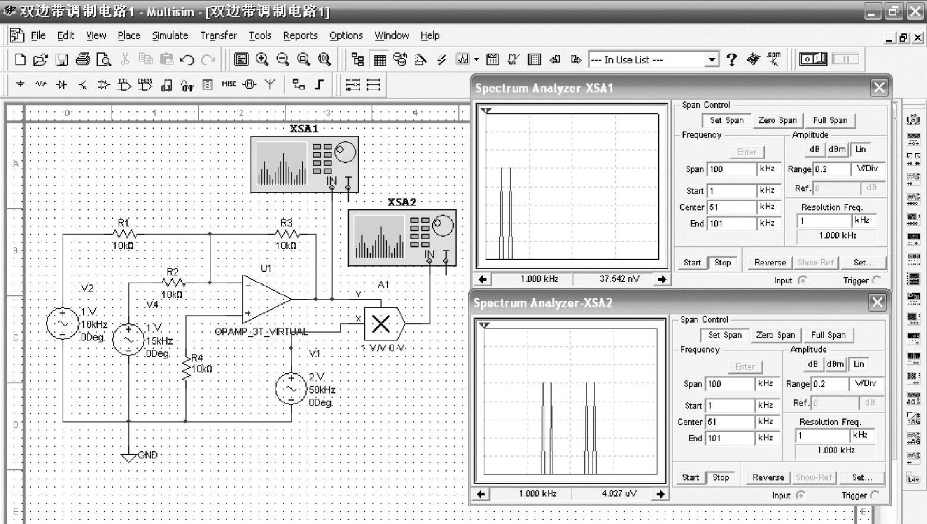927x524 pixels.
Task: Click the Print icon in the toolbar
Action: click(x=83, y=59)
